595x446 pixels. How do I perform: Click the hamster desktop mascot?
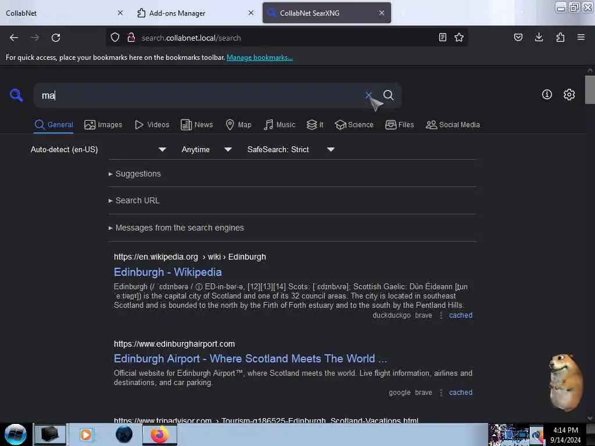pos(565,382)
